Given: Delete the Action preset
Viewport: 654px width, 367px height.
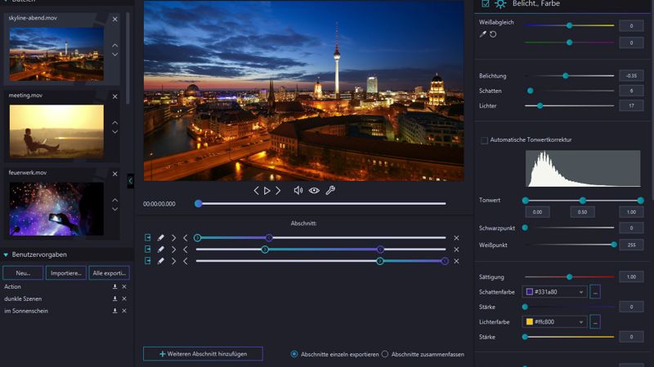Looking at the screenshot, I should (124, 287).
